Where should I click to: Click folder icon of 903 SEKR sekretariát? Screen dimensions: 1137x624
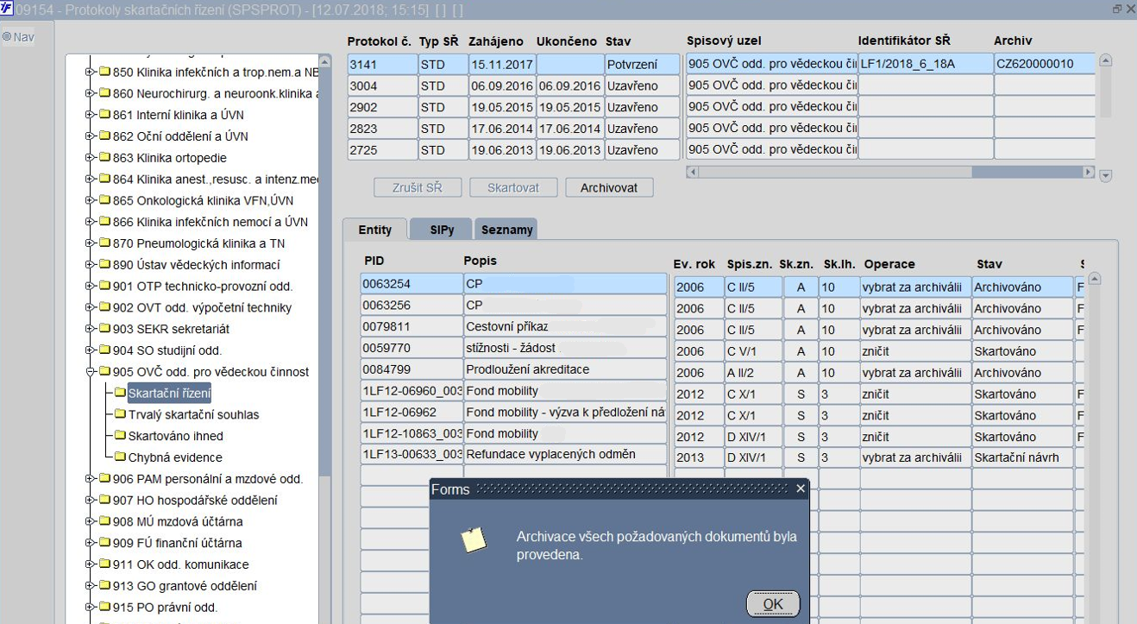tap(104, 329)
